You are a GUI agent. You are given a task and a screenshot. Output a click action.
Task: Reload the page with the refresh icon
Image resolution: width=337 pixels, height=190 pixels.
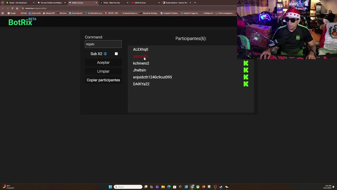click(12, 8)
